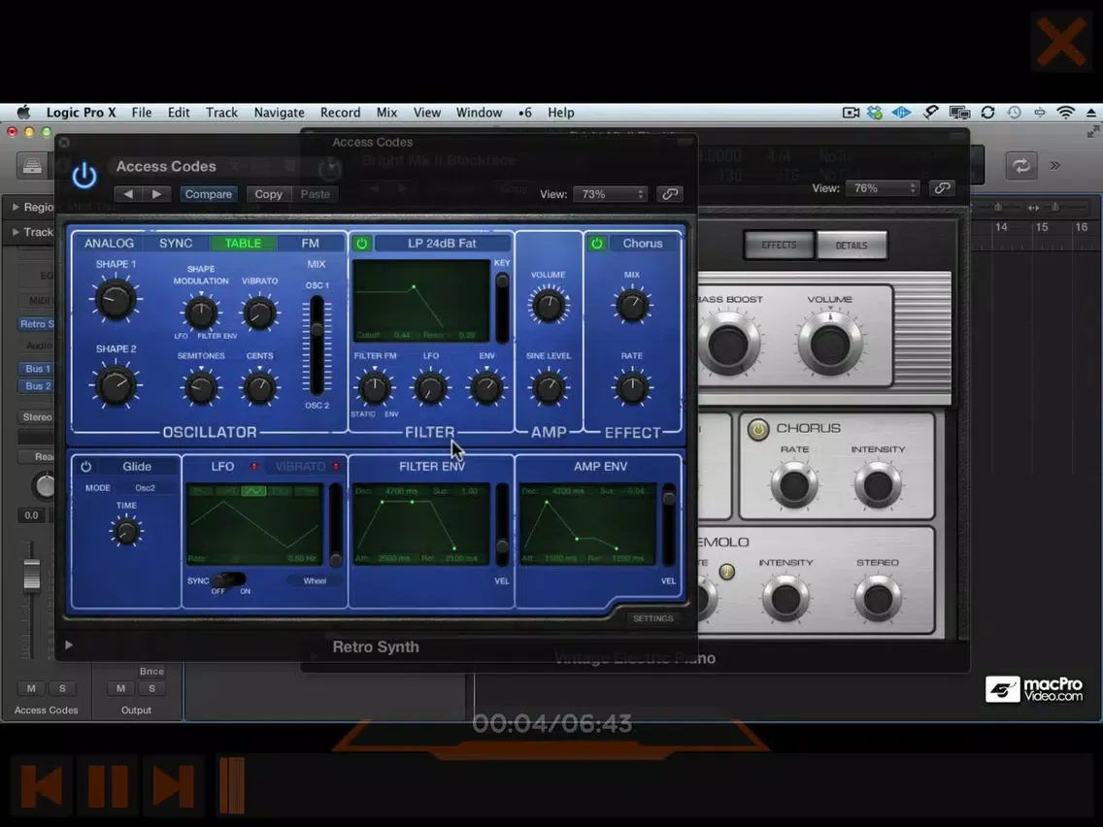Click the Paste button in Retro Synth
This screenshot has height=827, width=1103.
point(316,194)
